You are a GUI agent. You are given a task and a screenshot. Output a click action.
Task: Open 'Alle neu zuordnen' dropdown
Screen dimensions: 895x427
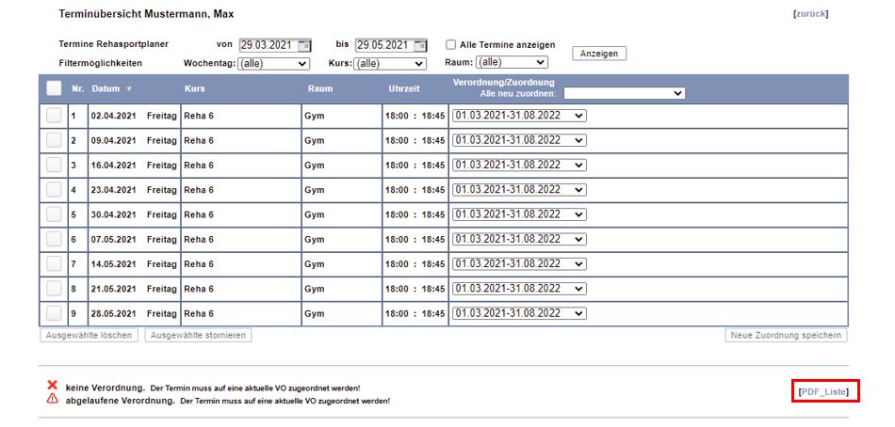[624, 94]
